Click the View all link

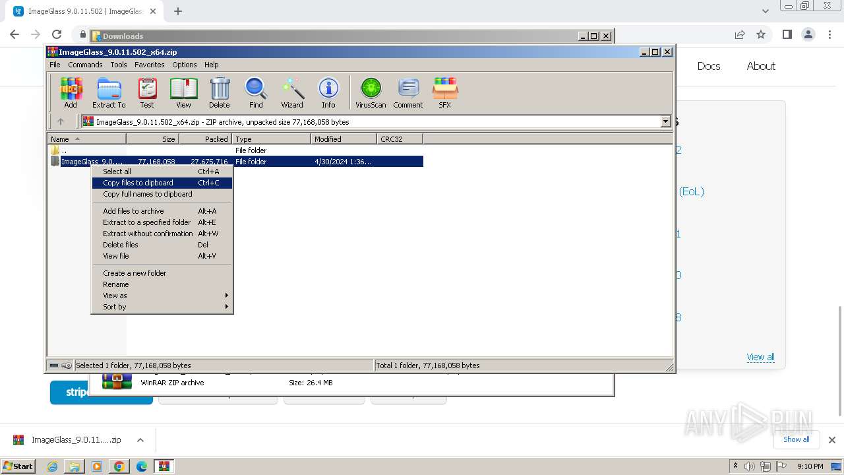(760, 357)
